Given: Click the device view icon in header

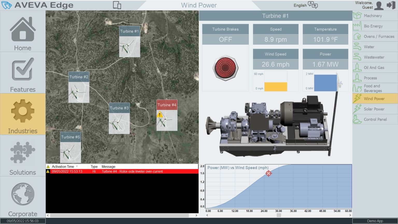Looking at the screenshot, I should click(x=117, y=5).
